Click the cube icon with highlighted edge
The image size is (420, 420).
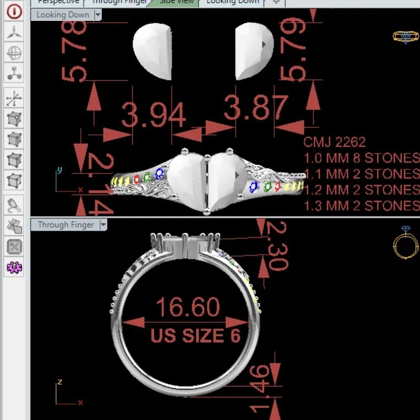(14, 139)
